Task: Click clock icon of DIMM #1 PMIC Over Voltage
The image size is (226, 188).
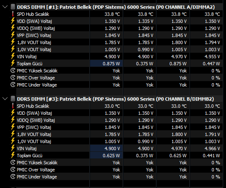Action: [x=13, y=77]
